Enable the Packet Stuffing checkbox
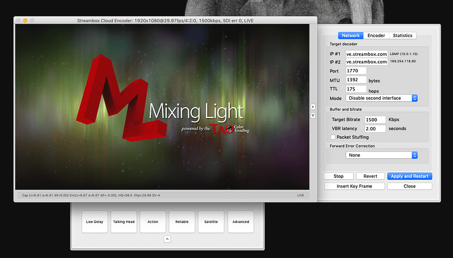This screenshot has height=258, width=453. 333,137
